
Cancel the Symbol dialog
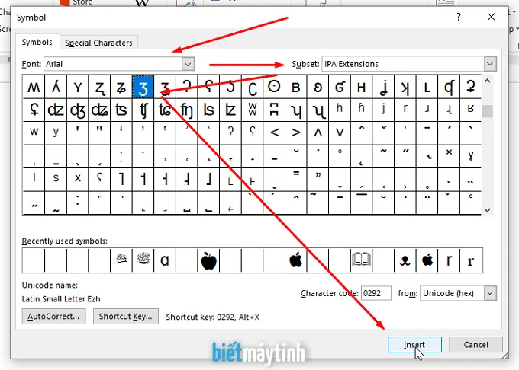point(475,345)
